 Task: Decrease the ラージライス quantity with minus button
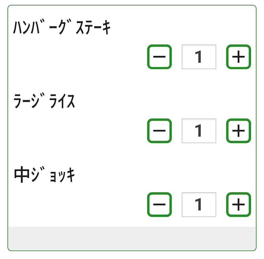point(159,131)
